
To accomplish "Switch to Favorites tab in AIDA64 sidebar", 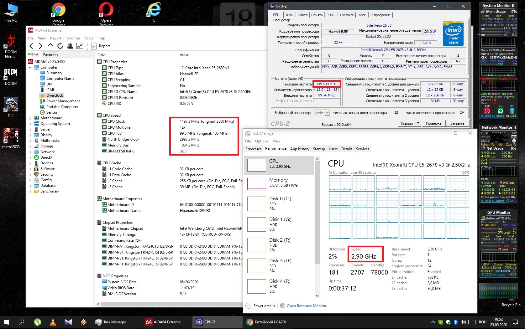I will pyautogui.click(x=50, y=55).
